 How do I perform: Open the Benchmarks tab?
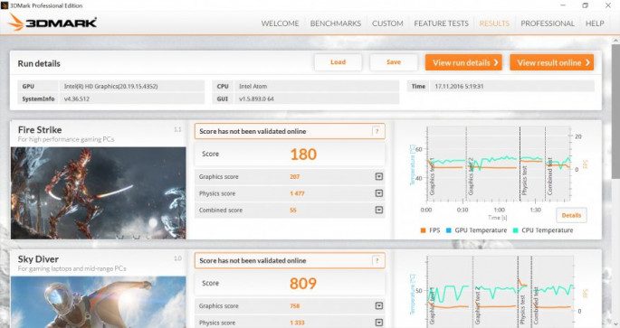pos(335,23)
